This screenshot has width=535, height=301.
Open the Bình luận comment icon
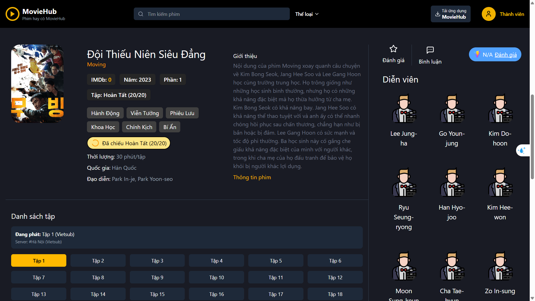430,50
